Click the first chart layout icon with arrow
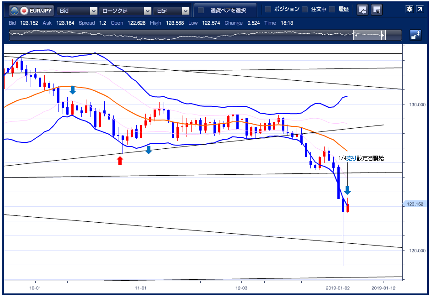432x298 pixels. tap(363, 10)
